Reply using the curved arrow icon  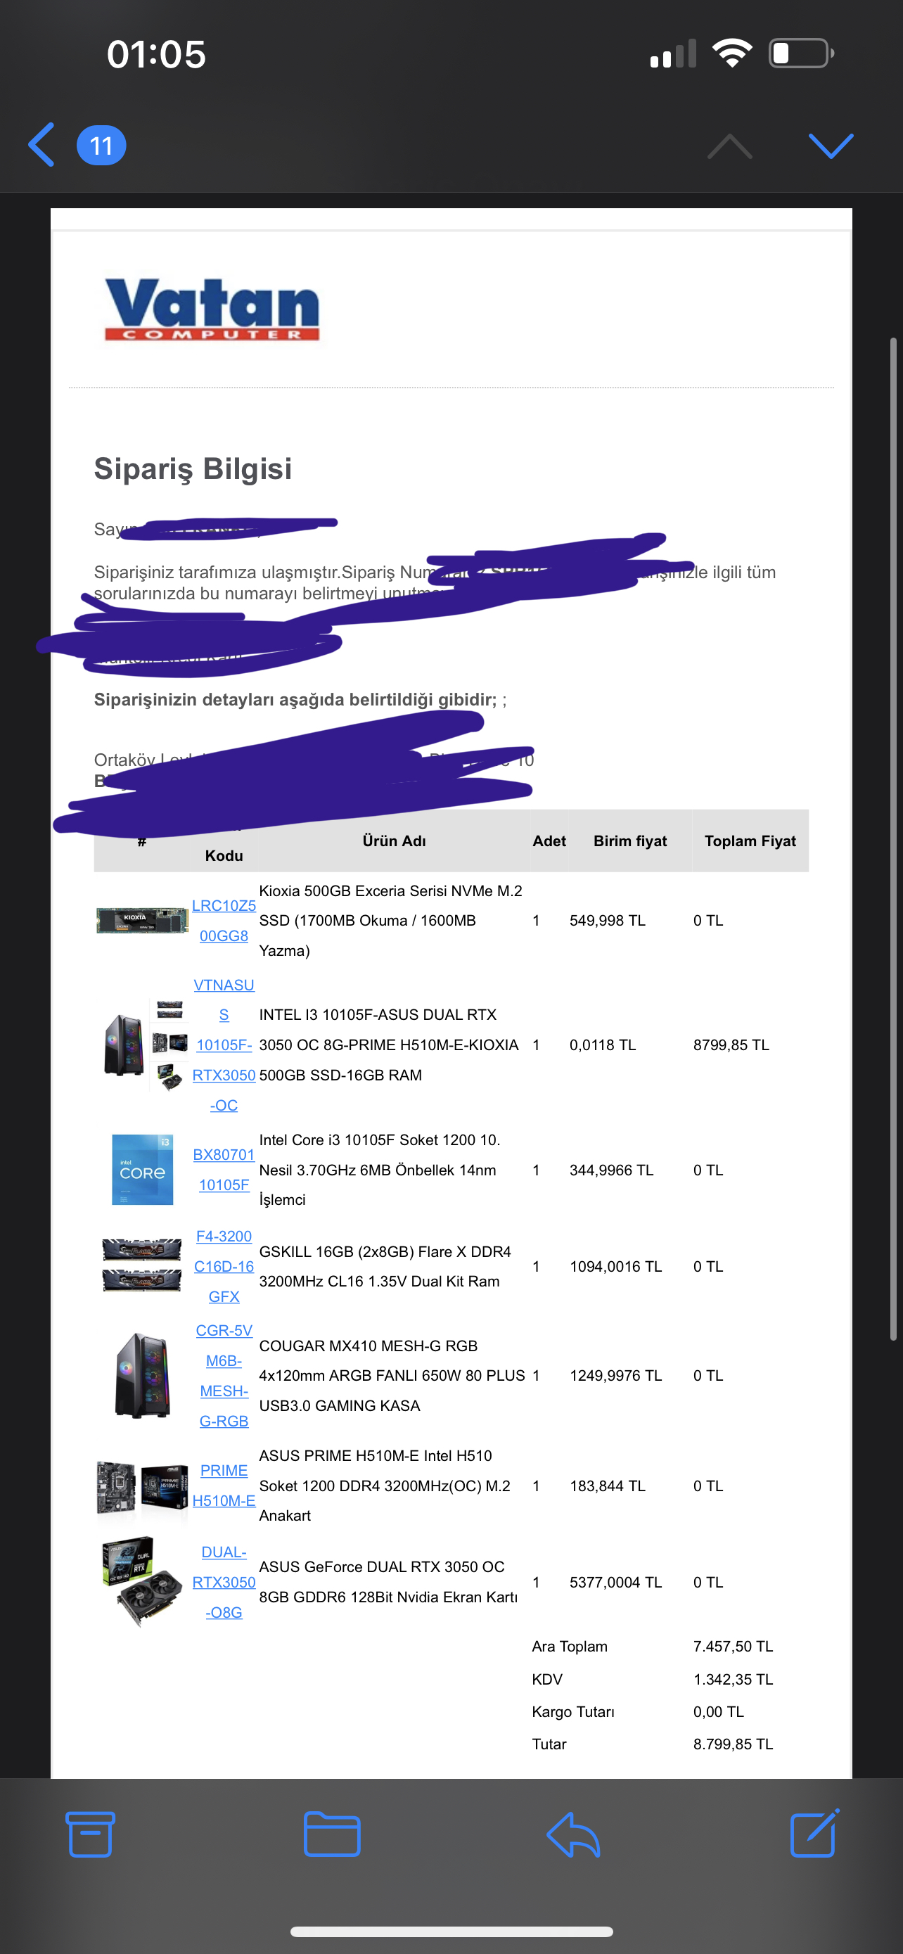tap(573, 1834)
